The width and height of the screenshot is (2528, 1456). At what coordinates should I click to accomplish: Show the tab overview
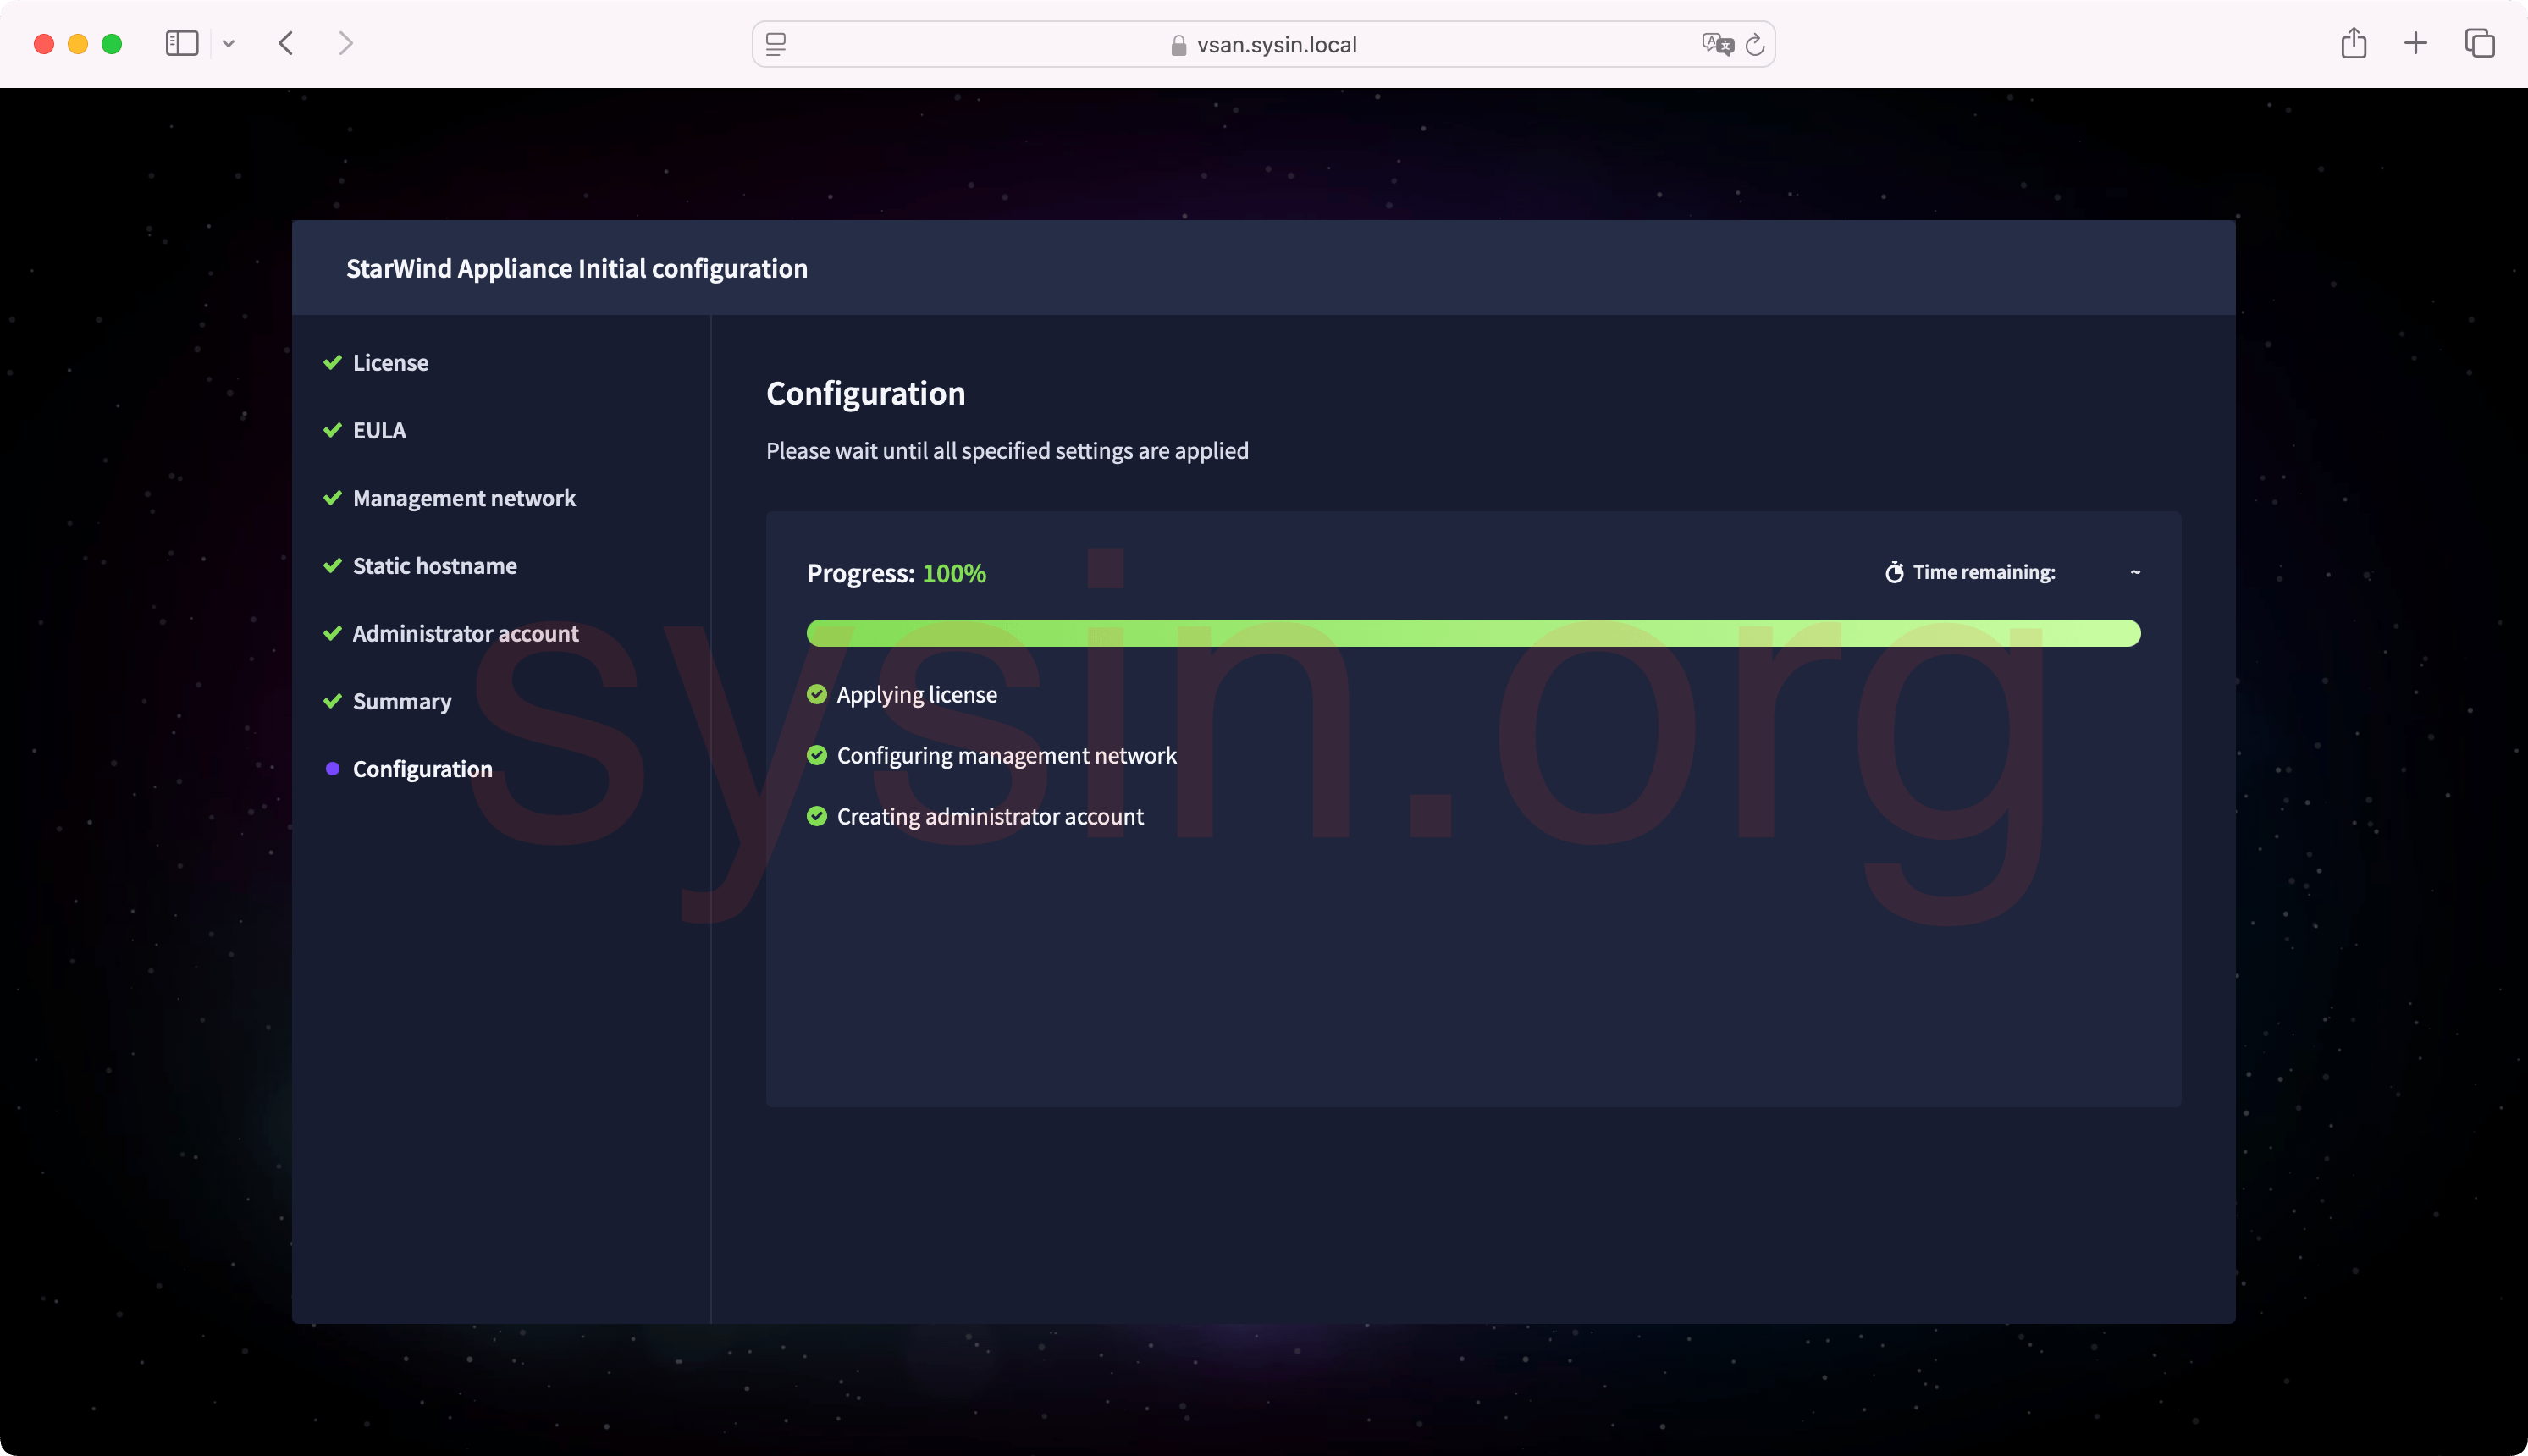(2479, 44)
